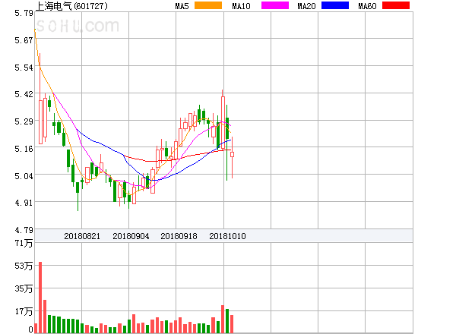Screen dimensions: 456x334
Task: Click the tallest red volume bar
Action: coord(40,298)
